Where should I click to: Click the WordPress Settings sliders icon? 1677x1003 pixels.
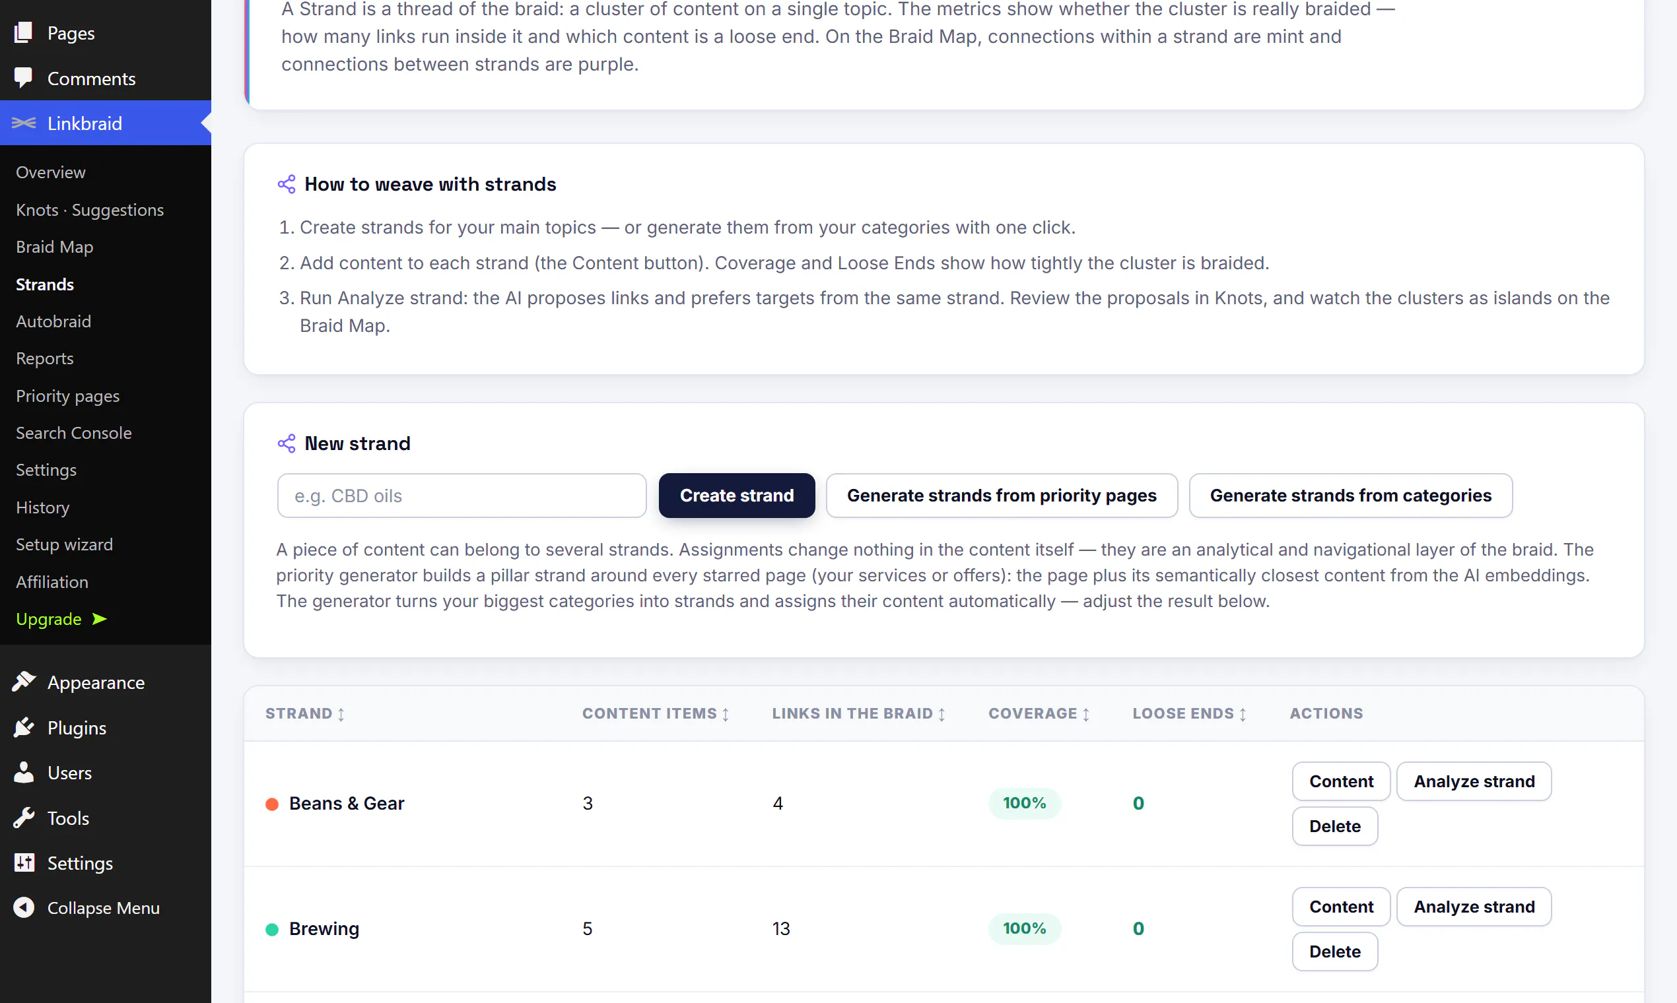[x=24, y=862]
